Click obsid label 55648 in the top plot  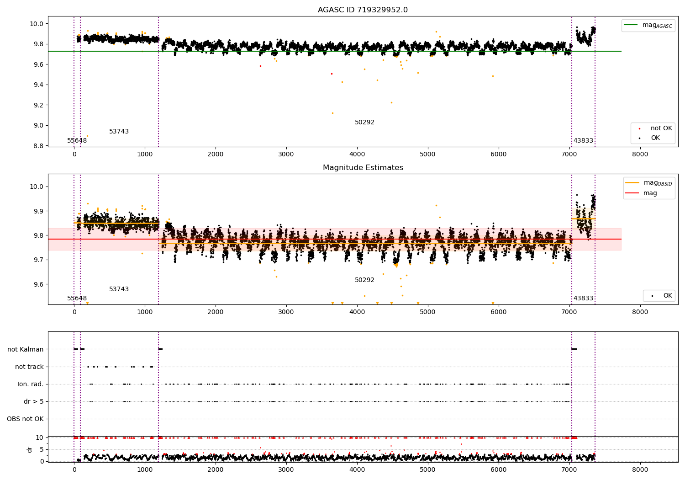[x=77, y=141]
